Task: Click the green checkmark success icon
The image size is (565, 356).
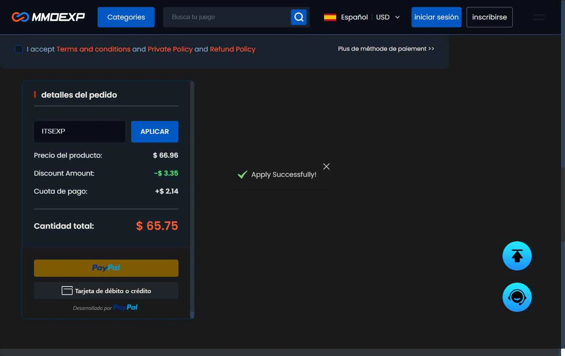Action: coord(242,174)
